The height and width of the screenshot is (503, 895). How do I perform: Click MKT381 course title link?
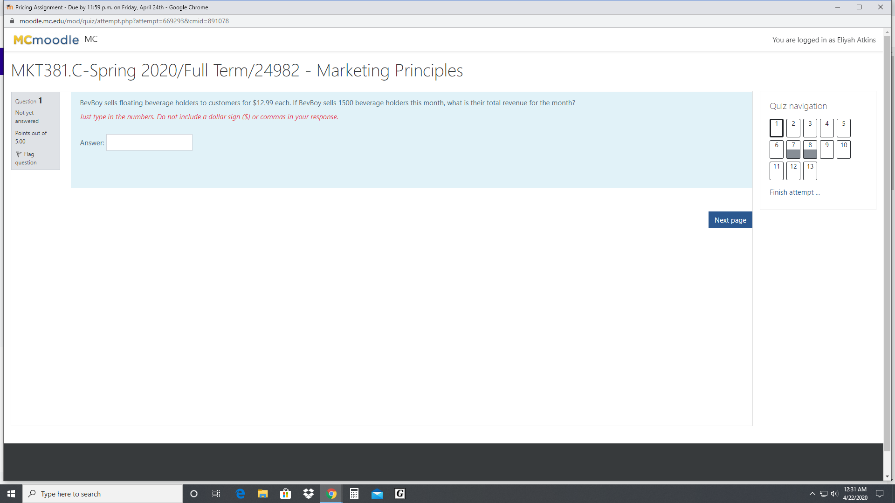click(x=237, y=69)
